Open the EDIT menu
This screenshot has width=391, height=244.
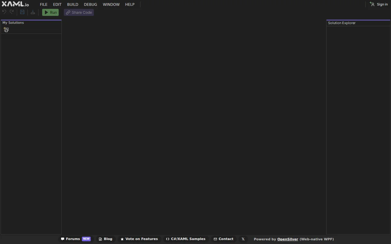(57, 5)
